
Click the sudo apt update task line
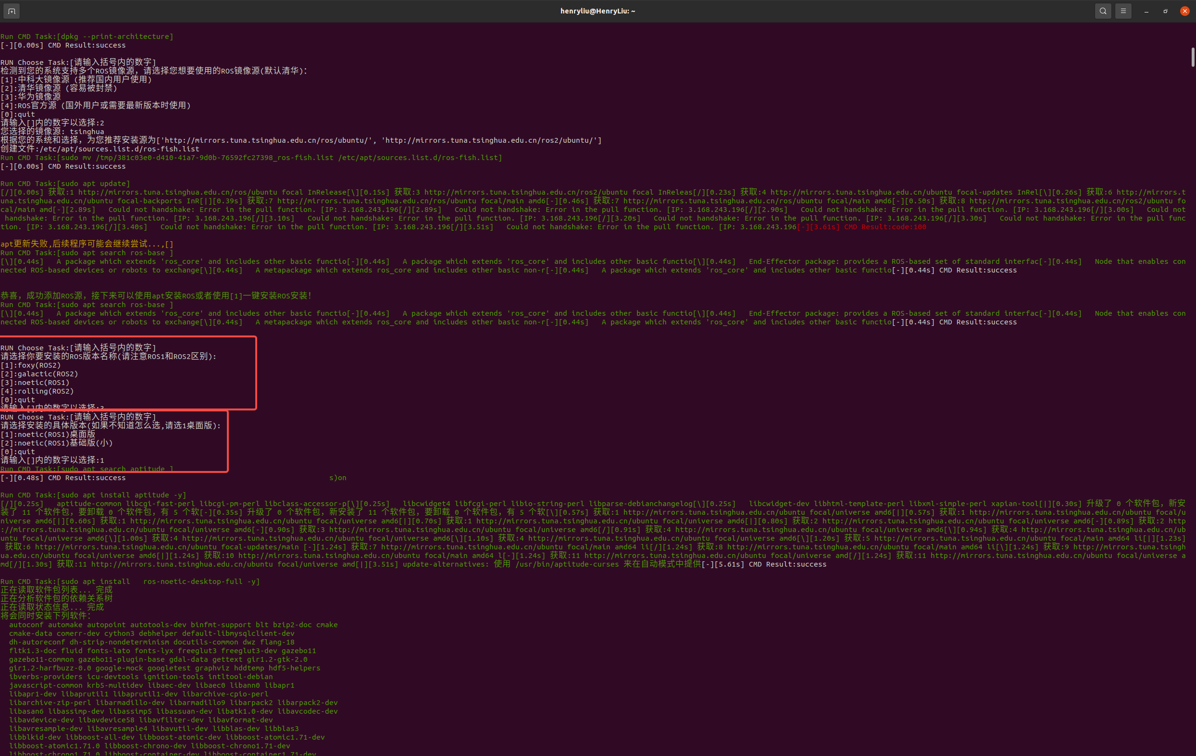(65, 184)
